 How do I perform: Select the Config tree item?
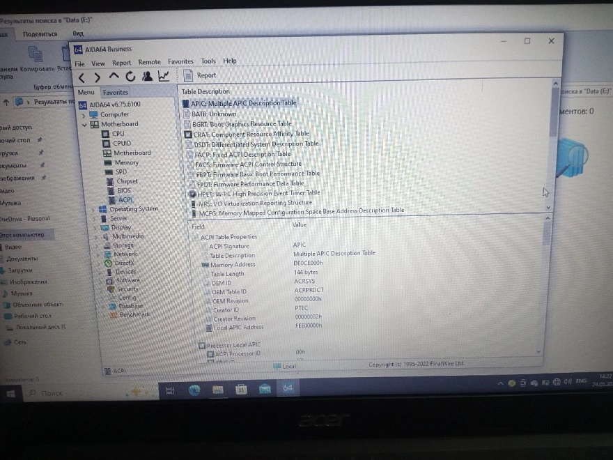pos(127,298)
